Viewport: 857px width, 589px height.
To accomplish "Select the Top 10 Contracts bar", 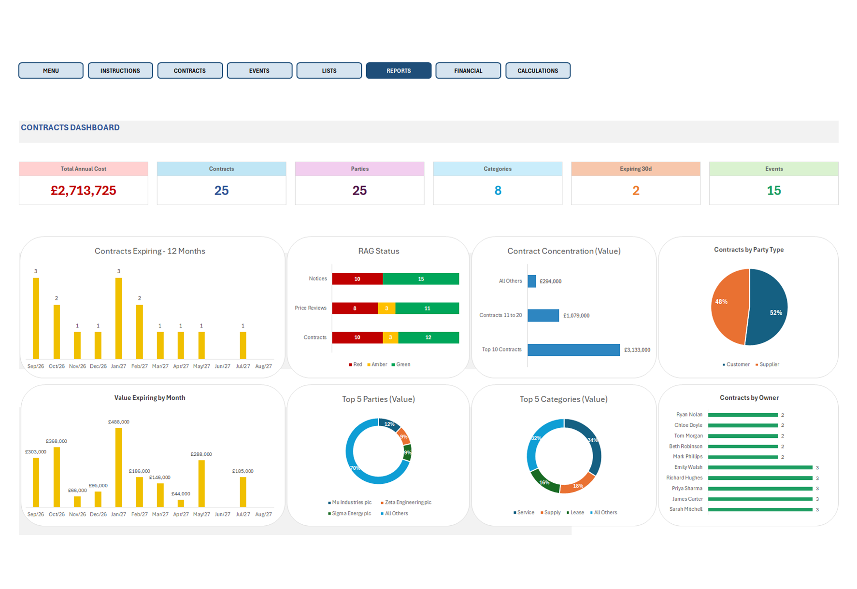I will pos(573,350).
